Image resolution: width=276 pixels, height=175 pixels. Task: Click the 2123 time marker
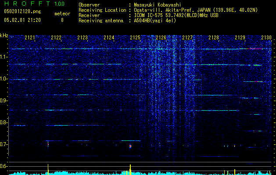click(82, 38)
